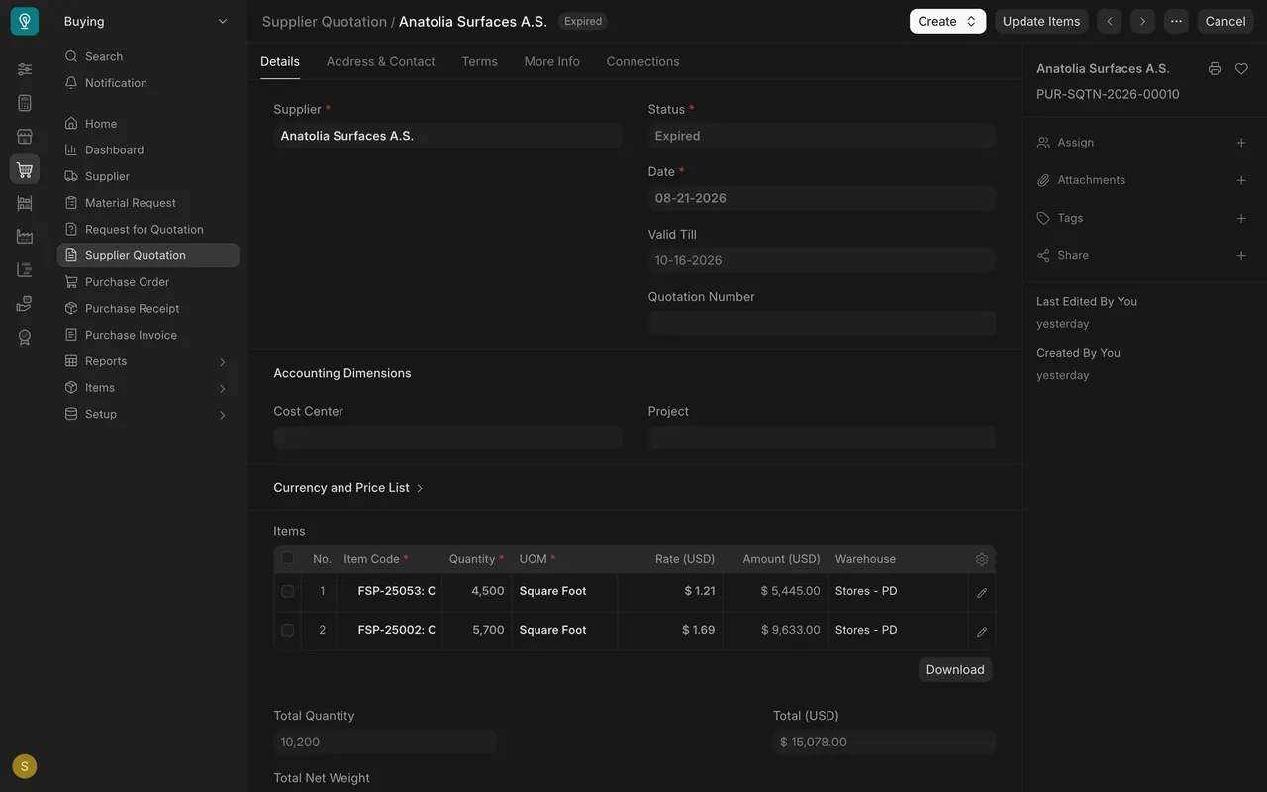Screen dimensions: 1267x792
Task: Click the Project input field
Action: point(822,438)
